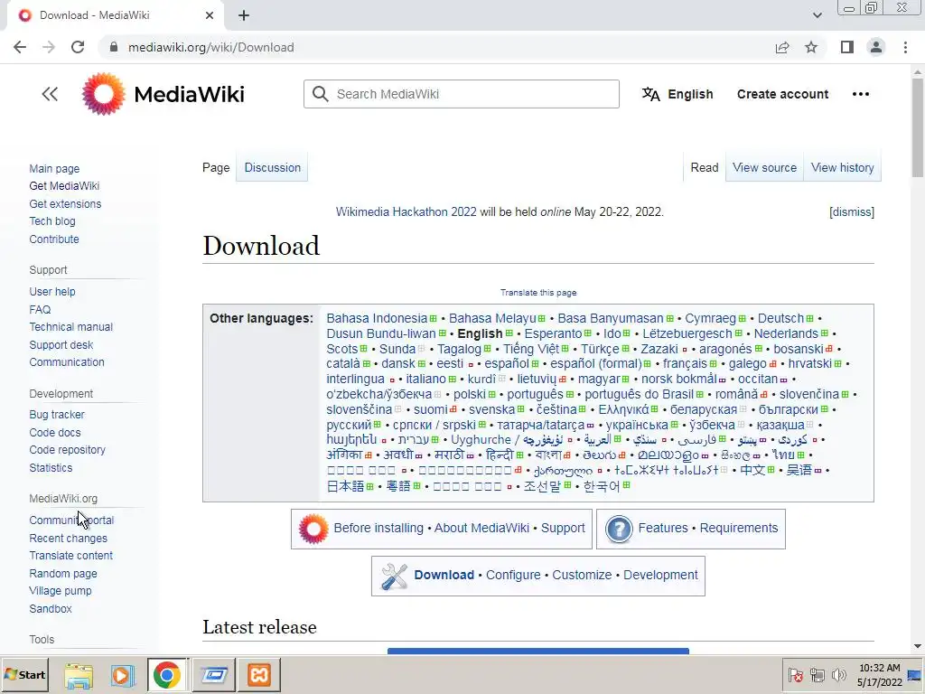This screenshot has height=694, width=925.
Task: Bookmark this page with star icon
Action: 811,47
